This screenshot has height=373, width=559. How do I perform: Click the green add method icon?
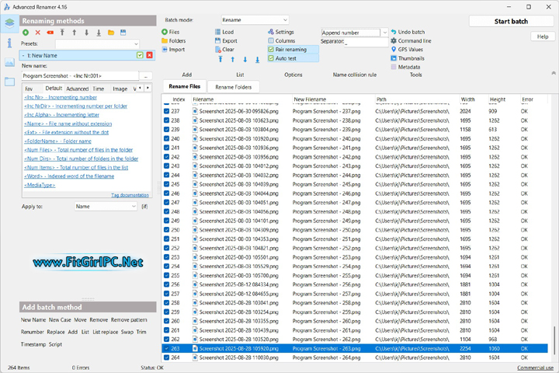[x=26, y=33]
